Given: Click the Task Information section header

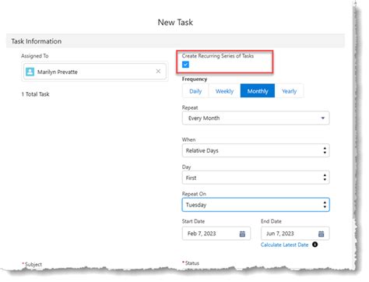Looking at the screenshot, I should (x=175, y=41).
